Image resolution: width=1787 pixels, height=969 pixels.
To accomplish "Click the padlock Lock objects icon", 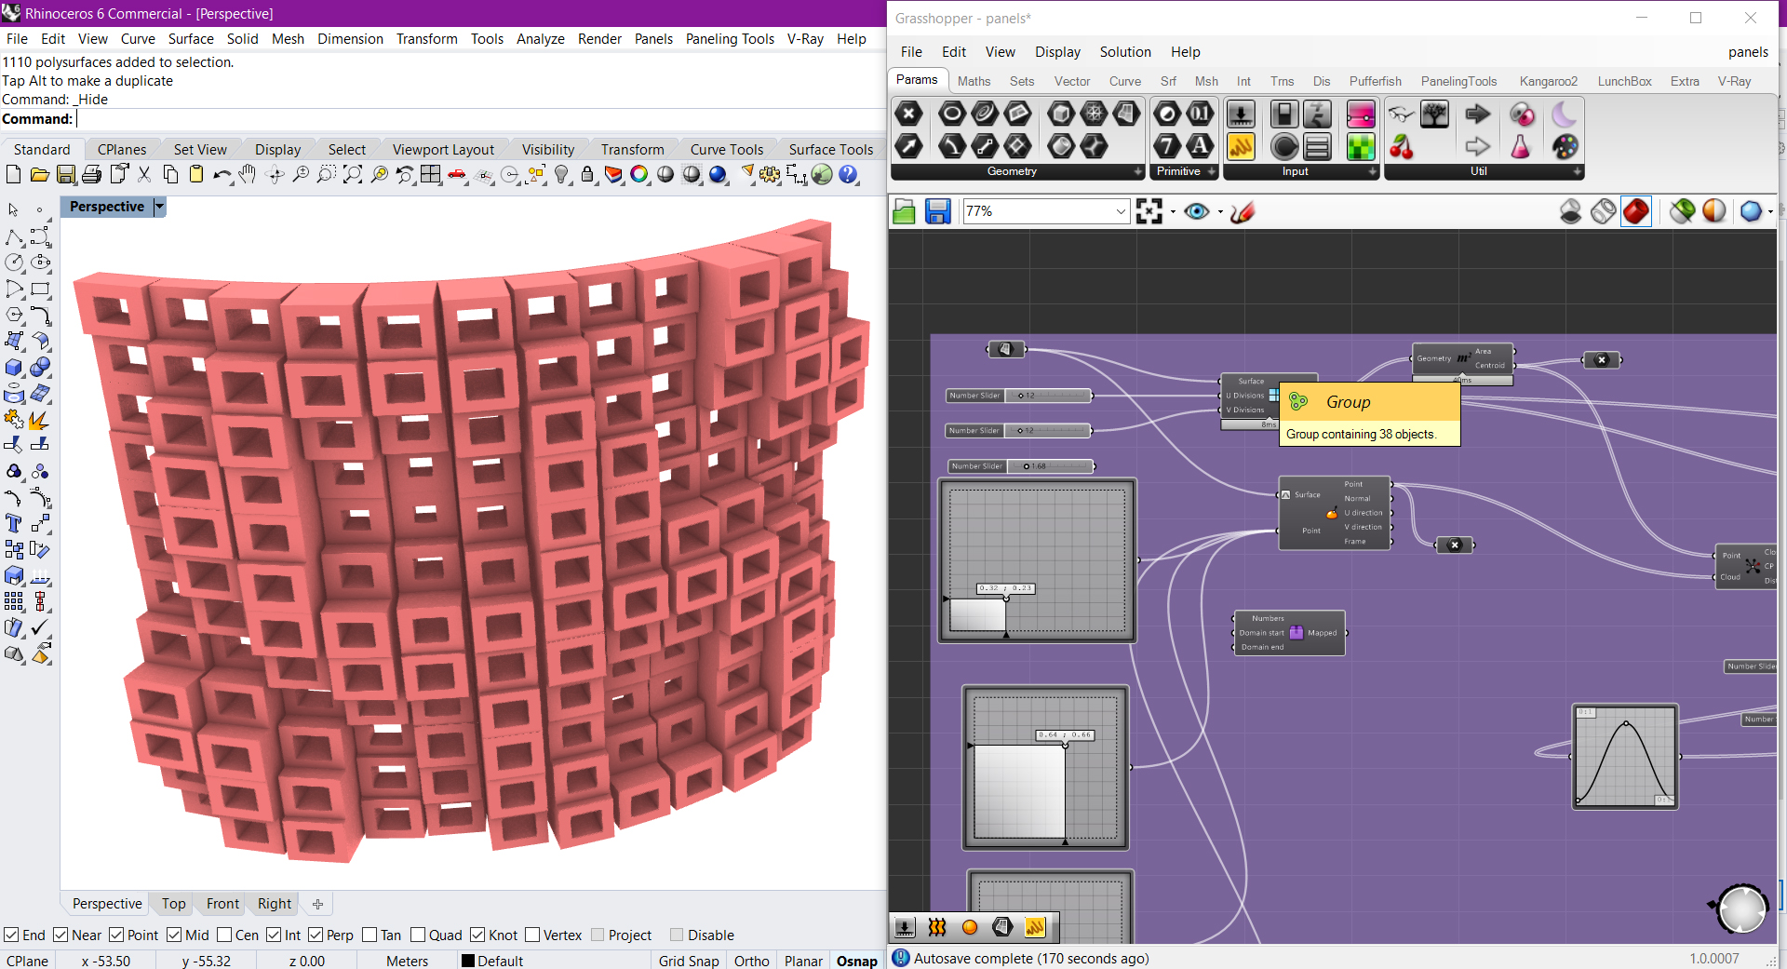I will pyautogui.click(x=587, y=175).
